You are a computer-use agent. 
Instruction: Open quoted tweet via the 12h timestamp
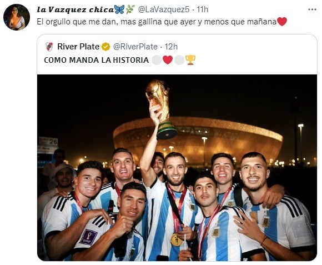tap(171, 47)
